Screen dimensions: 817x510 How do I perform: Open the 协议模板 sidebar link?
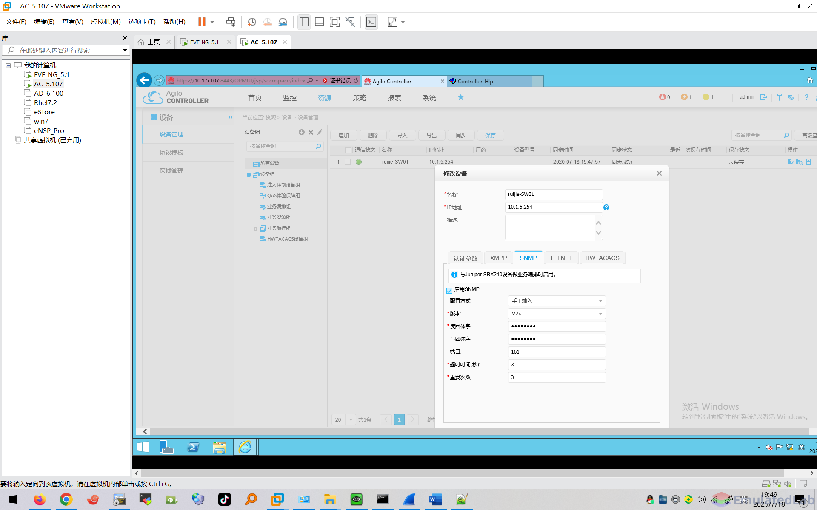pyautogui.click(x=171, y=153)
